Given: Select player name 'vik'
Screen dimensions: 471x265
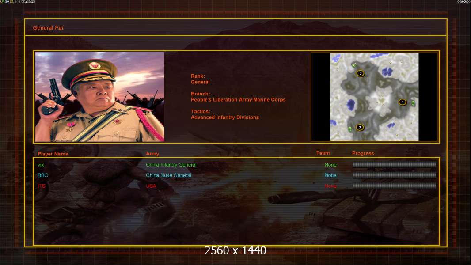Looking at the screenshot, I should [x=41, y=165].
